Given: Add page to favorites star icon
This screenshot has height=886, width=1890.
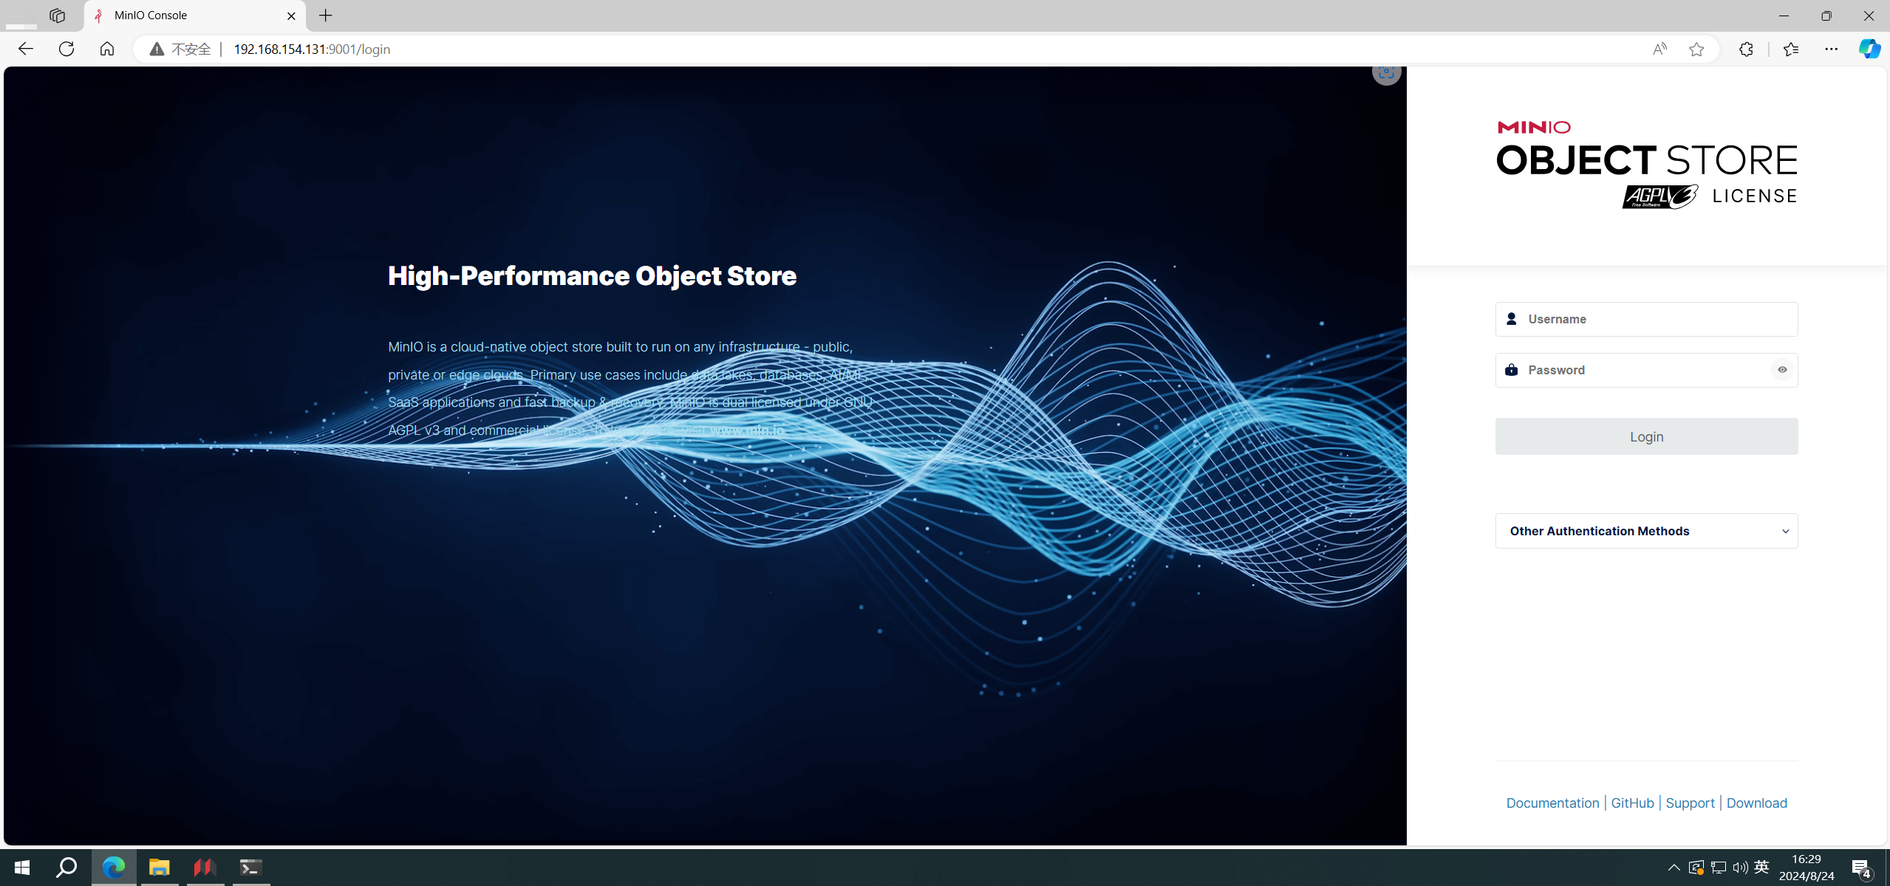Looking at the screenshot, I should pos(1696,49).
